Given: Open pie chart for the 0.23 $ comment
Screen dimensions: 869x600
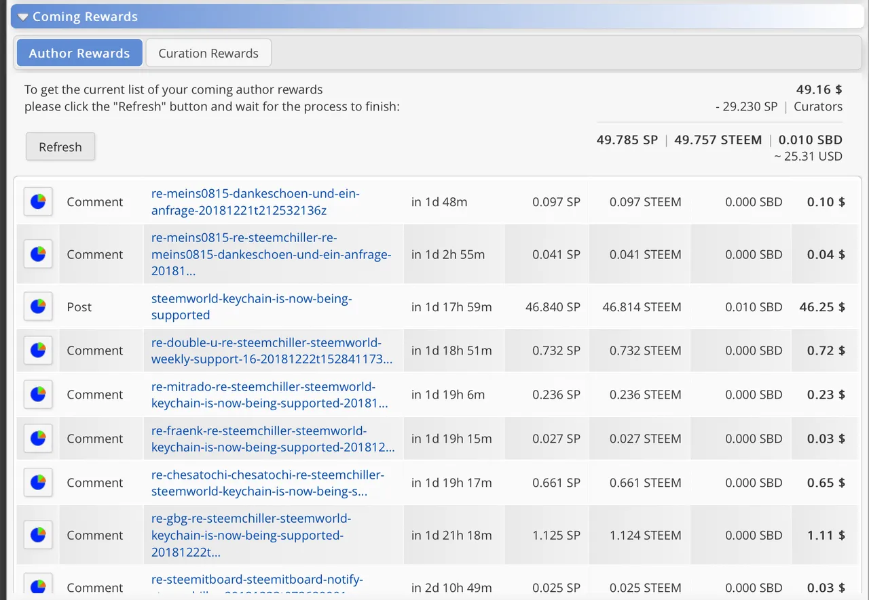Looking at the screenshot, I should (x=38, y=395).
